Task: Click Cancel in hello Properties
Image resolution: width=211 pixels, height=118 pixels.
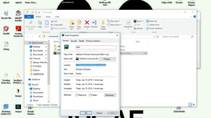Action: [99, 113]
